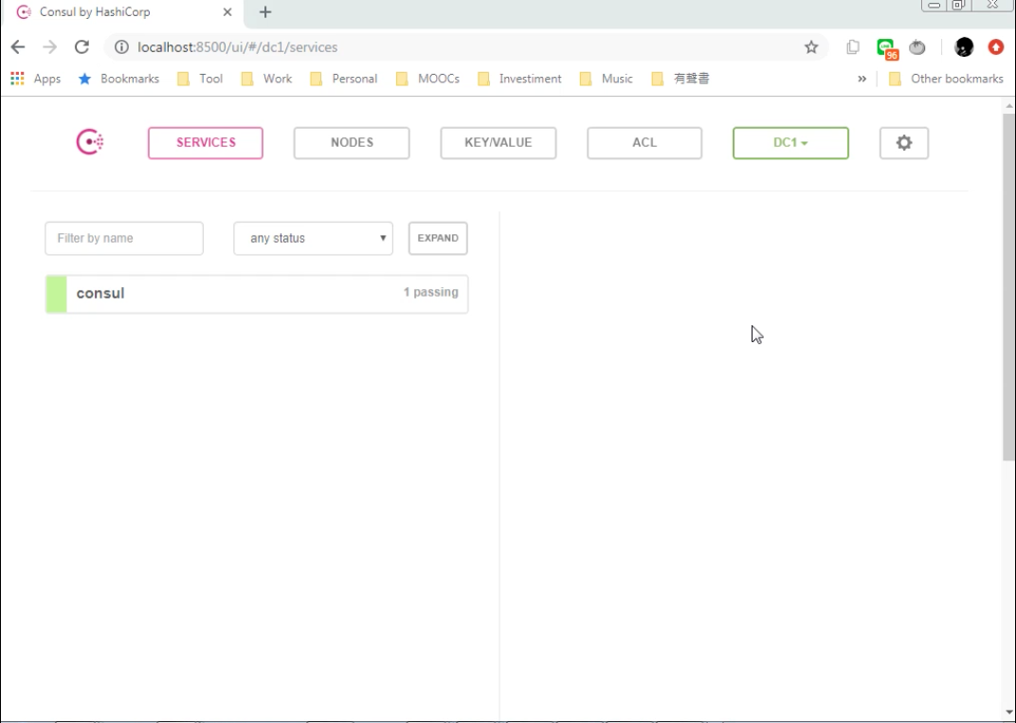
Task: Go back with the browser back arrow
Action: click(17, 46)
